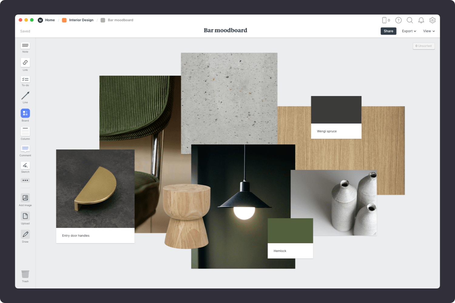Open the Export dropdown
The image size is (455, 303).
coord(409,31)
